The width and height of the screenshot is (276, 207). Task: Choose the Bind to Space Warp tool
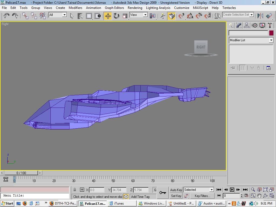[x=43, y=16]
